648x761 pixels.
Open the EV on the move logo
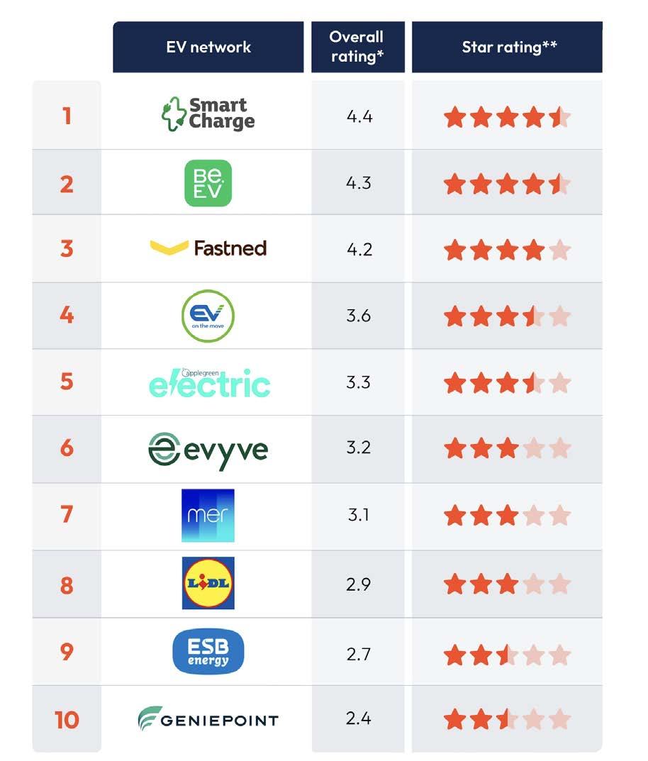point(208,316)
